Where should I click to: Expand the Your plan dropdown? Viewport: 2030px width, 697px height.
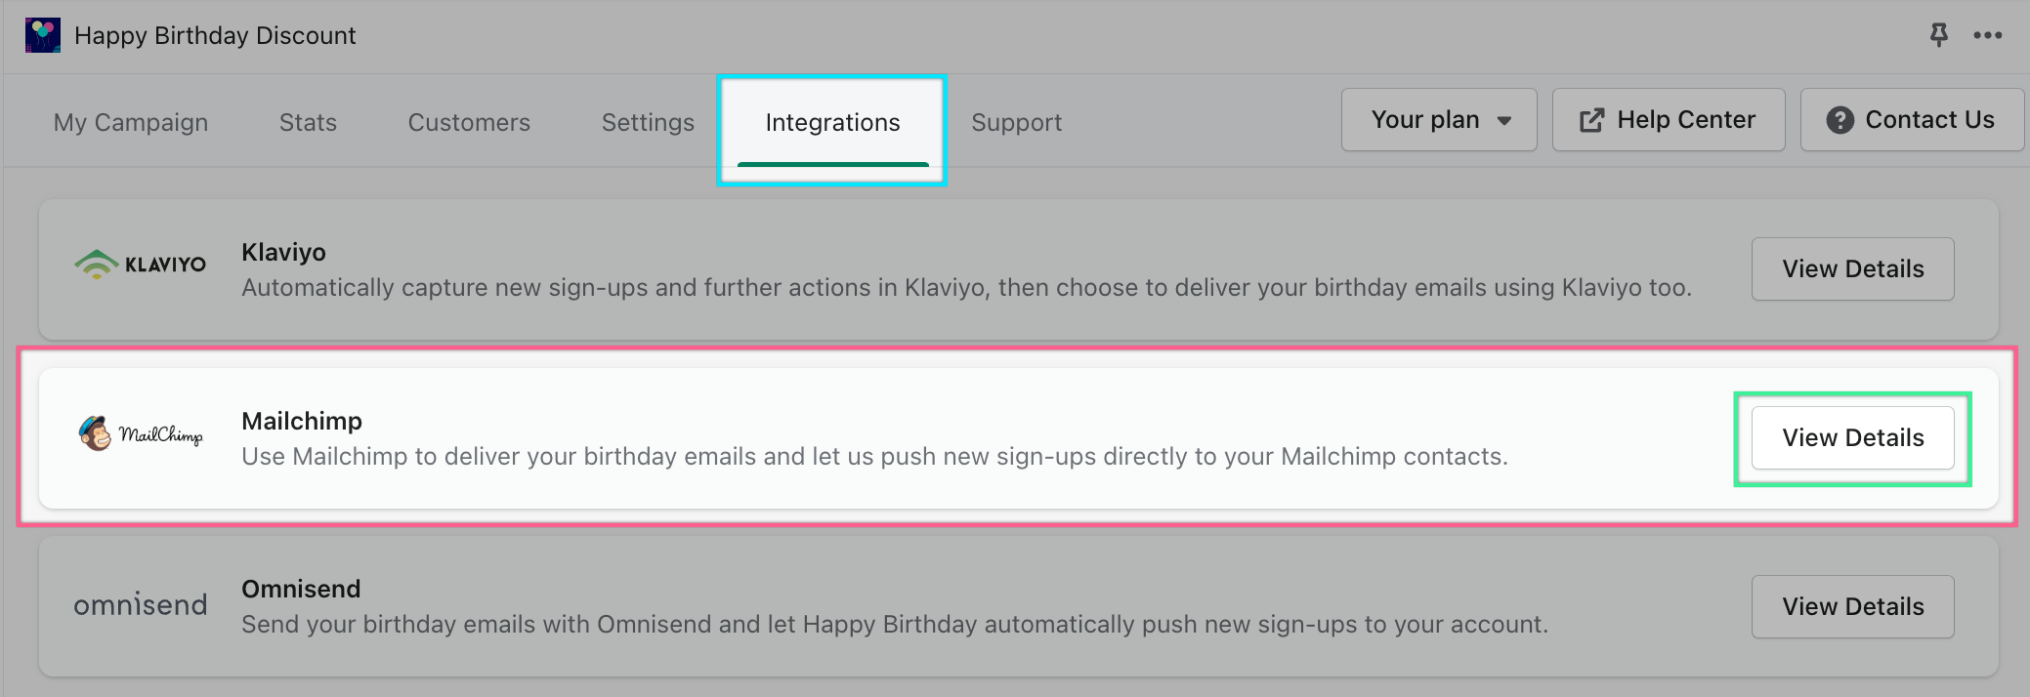[1439, 120]
